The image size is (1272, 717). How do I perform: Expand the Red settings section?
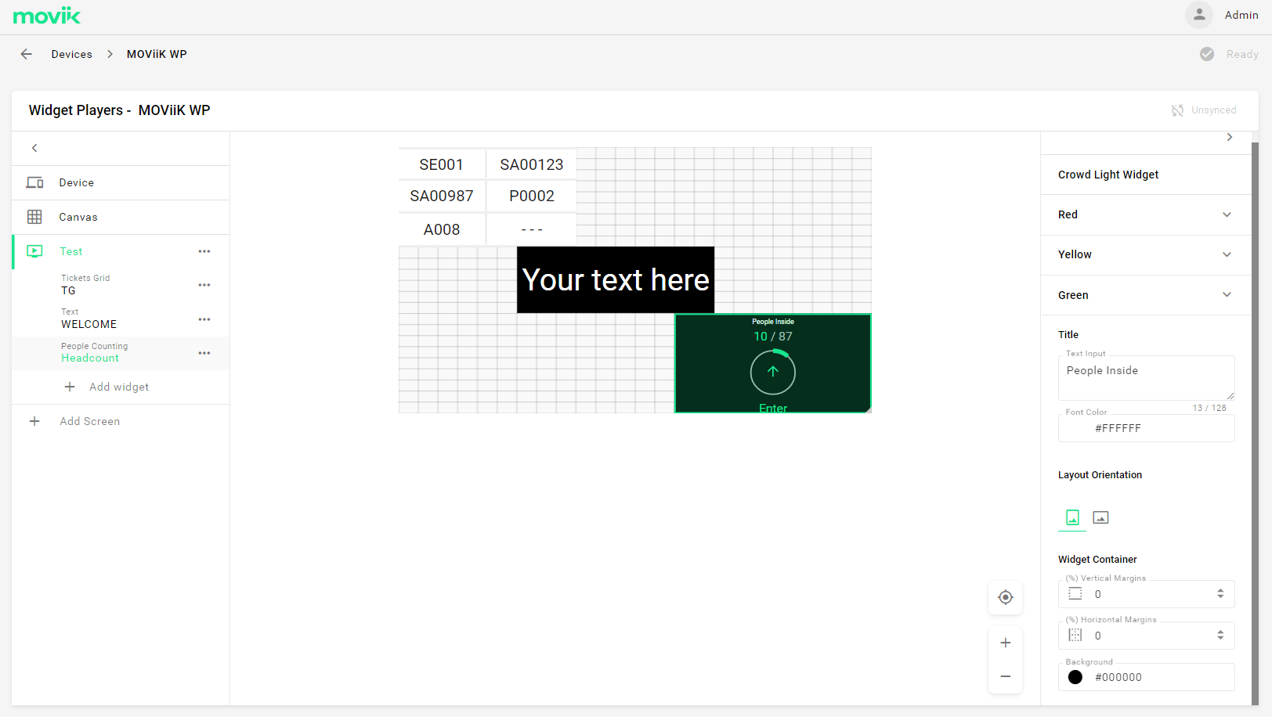[1146, 214]
